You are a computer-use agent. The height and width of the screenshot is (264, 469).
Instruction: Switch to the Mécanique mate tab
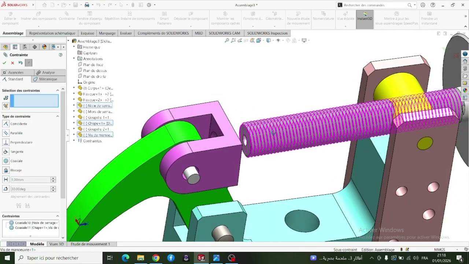(48, 79)
